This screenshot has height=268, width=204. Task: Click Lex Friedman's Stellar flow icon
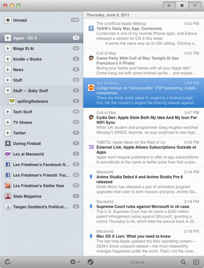[8, 185]
